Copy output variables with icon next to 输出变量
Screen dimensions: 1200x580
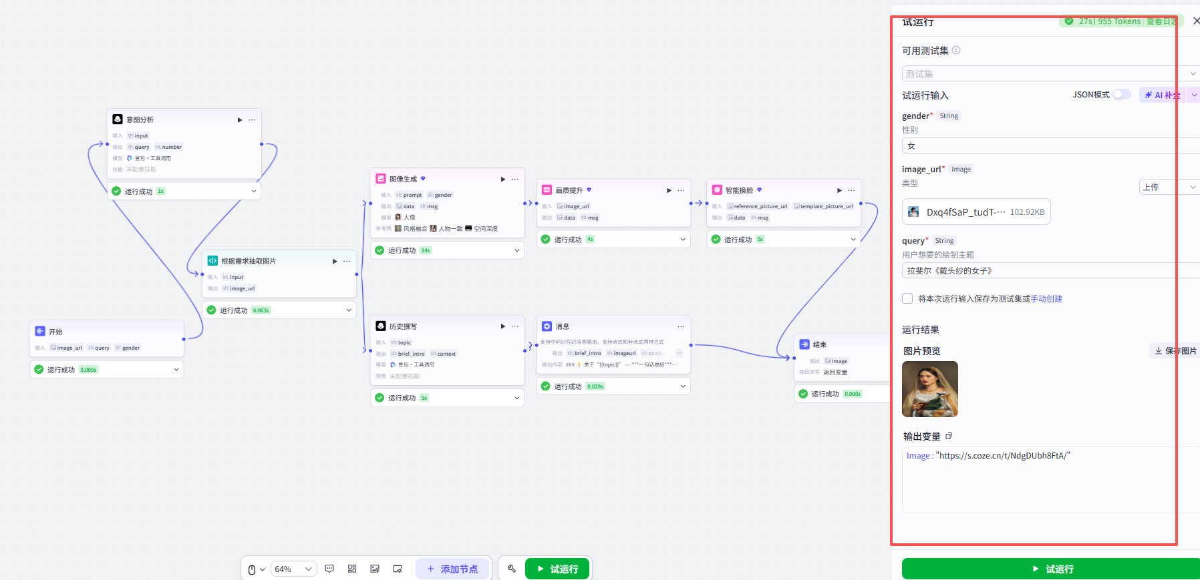(949, 436)
